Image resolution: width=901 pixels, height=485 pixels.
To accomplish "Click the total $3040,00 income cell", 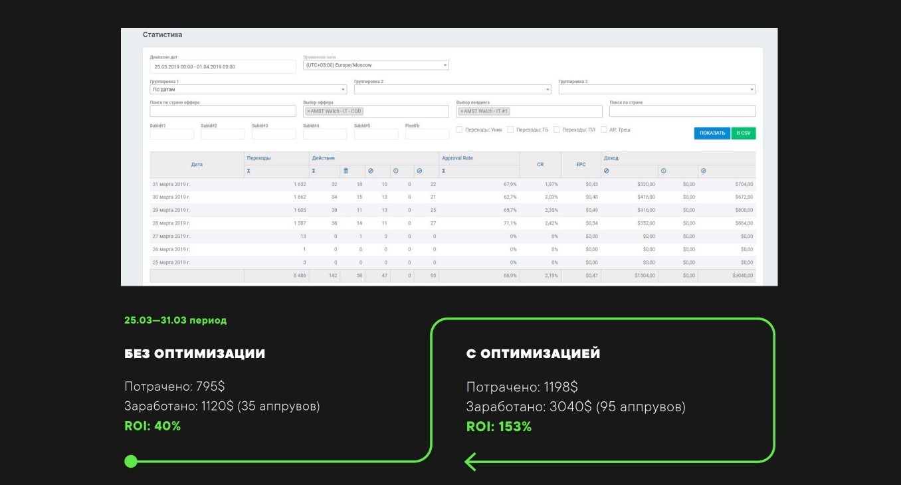I will coord(743,275).
